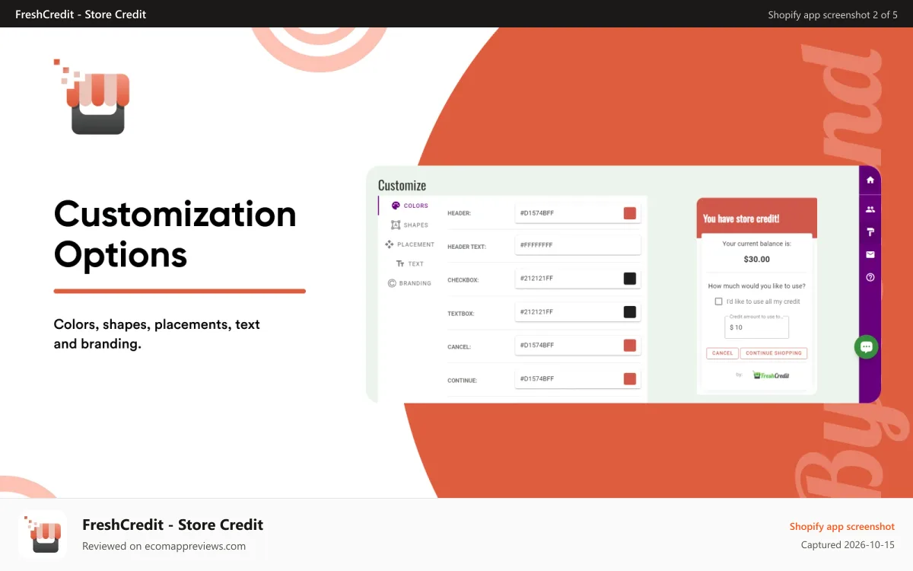Click the FreshCredit logo in preview widget
The height and width of the screenshot is (571, 913).
click(771, 375)
